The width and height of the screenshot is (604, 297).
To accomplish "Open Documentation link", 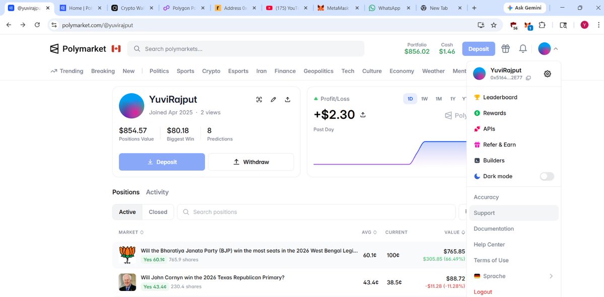I will [514, 229].
